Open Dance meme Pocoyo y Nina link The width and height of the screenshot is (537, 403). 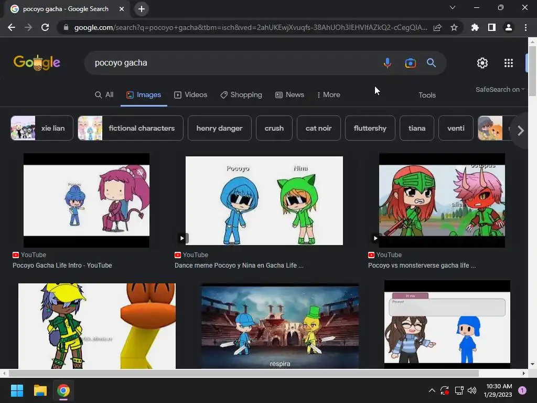pos(239,265)
